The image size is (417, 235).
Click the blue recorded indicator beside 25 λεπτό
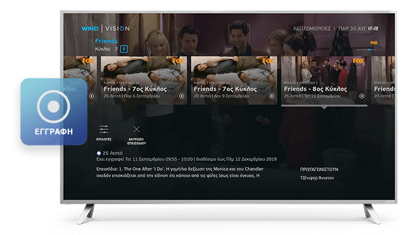coord(98,153)
